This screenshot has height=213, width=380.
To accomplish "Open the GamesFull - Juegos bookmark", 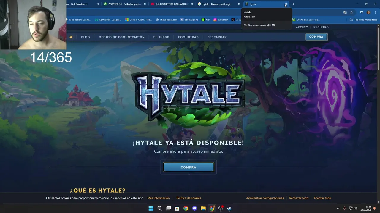I will [108, 20].
